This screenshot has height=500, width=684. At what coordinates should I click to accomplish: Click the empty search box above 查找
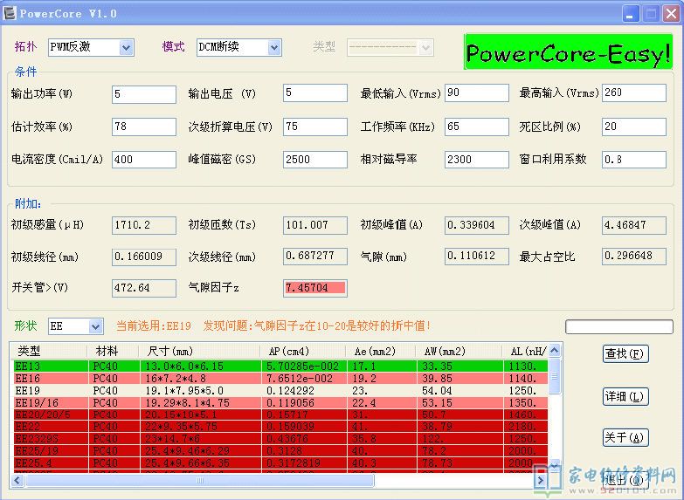[x=619, y=326]
